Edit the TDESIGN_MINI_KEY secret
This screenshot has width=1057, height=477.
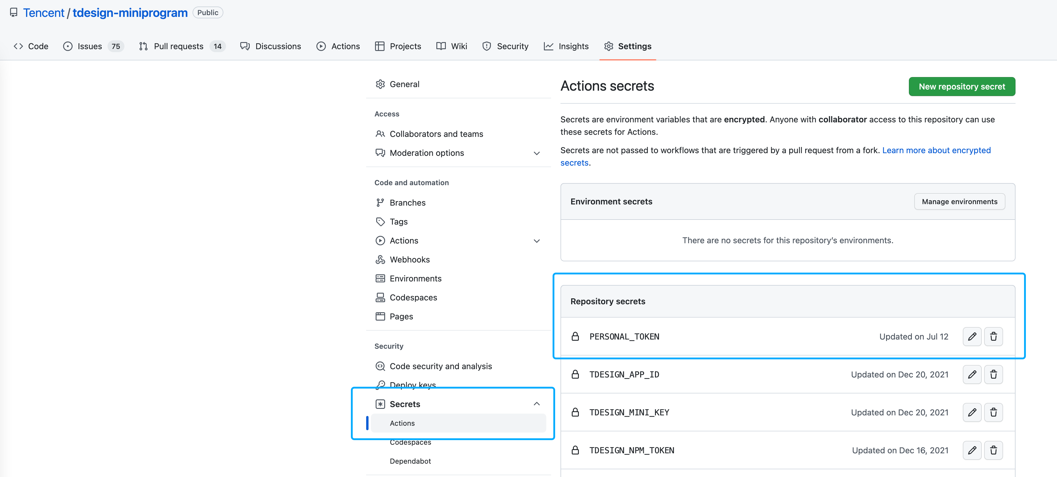click(972, 412)
